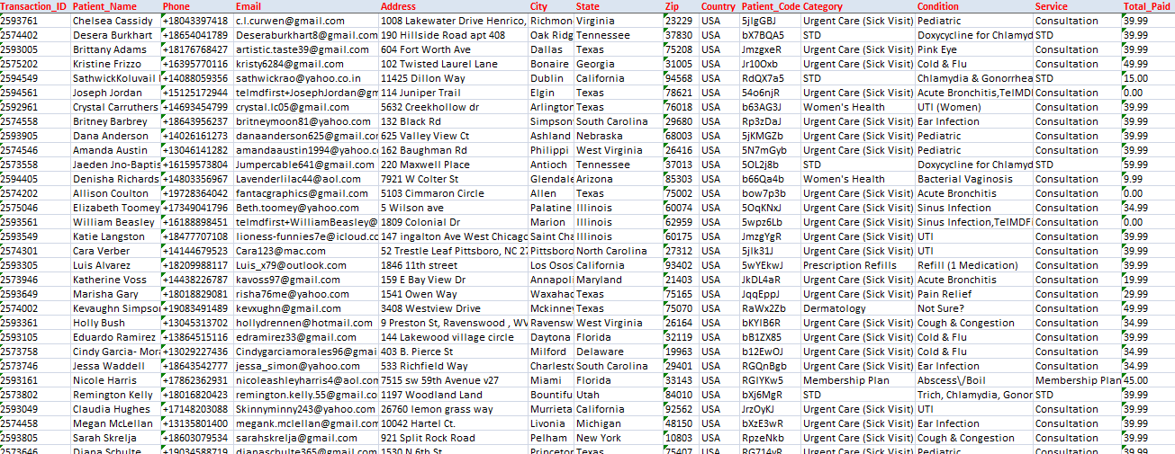Screen dimensions: 1175x454
Task: Select the Amanda Austin cell
Action: tap(115, 150)
